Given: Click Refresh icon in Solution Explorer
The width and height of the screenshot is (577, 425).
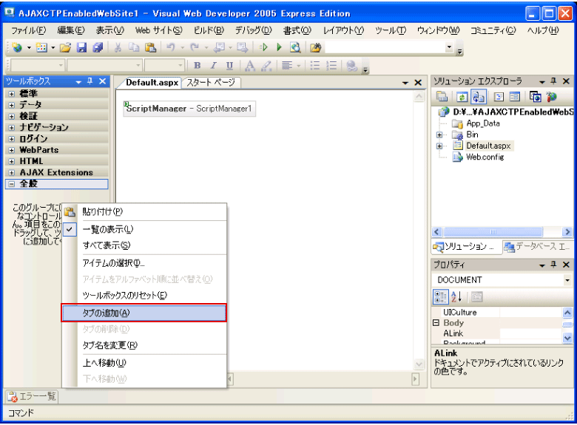Looking at the screenshot, I should (x=462, y=97).
